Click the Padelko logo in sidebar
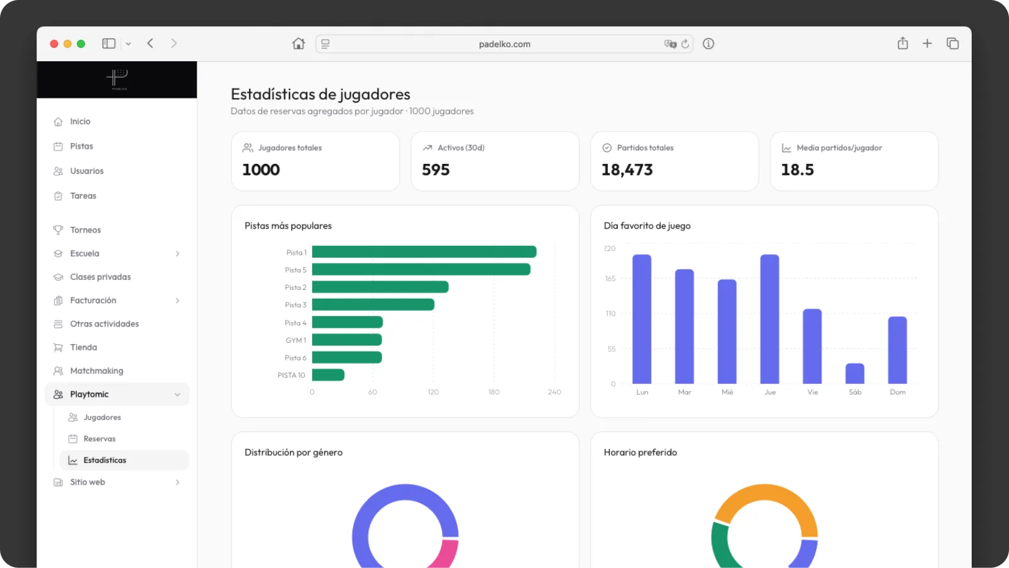This screenshot has height=568, width=1009. pos(117,79)
